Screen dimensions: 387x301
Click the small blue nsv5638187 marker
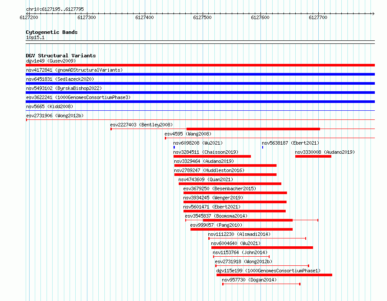[263, 147]
